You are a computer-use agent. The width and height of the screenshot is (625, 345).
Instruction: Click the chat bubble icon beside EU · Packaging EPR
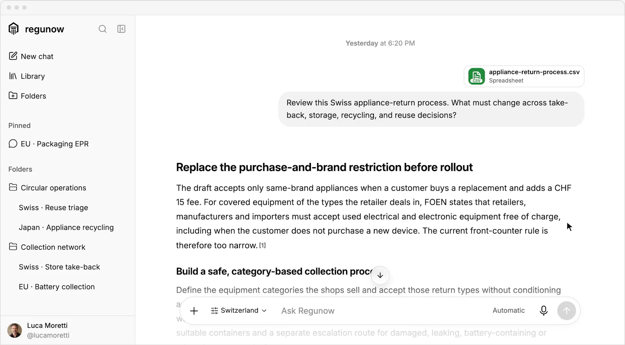click(x=13, y=143)
